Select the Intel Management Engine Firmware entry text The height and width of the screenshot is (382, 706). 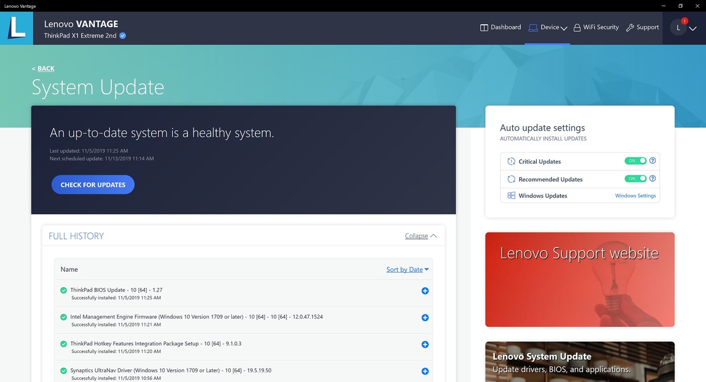[x=196, y=317]
